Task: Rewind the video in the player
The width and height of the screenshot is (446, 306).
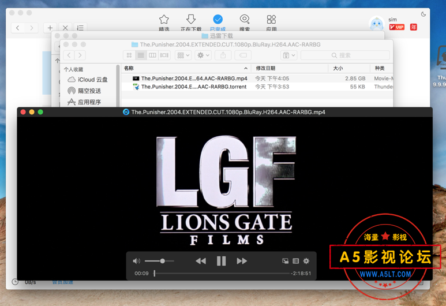Action: click(x=201, y=261)
